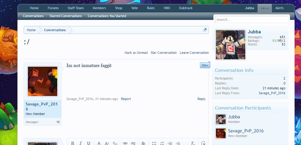
Task: Click Mark as Unread link
Action: [x=136, y=53]
